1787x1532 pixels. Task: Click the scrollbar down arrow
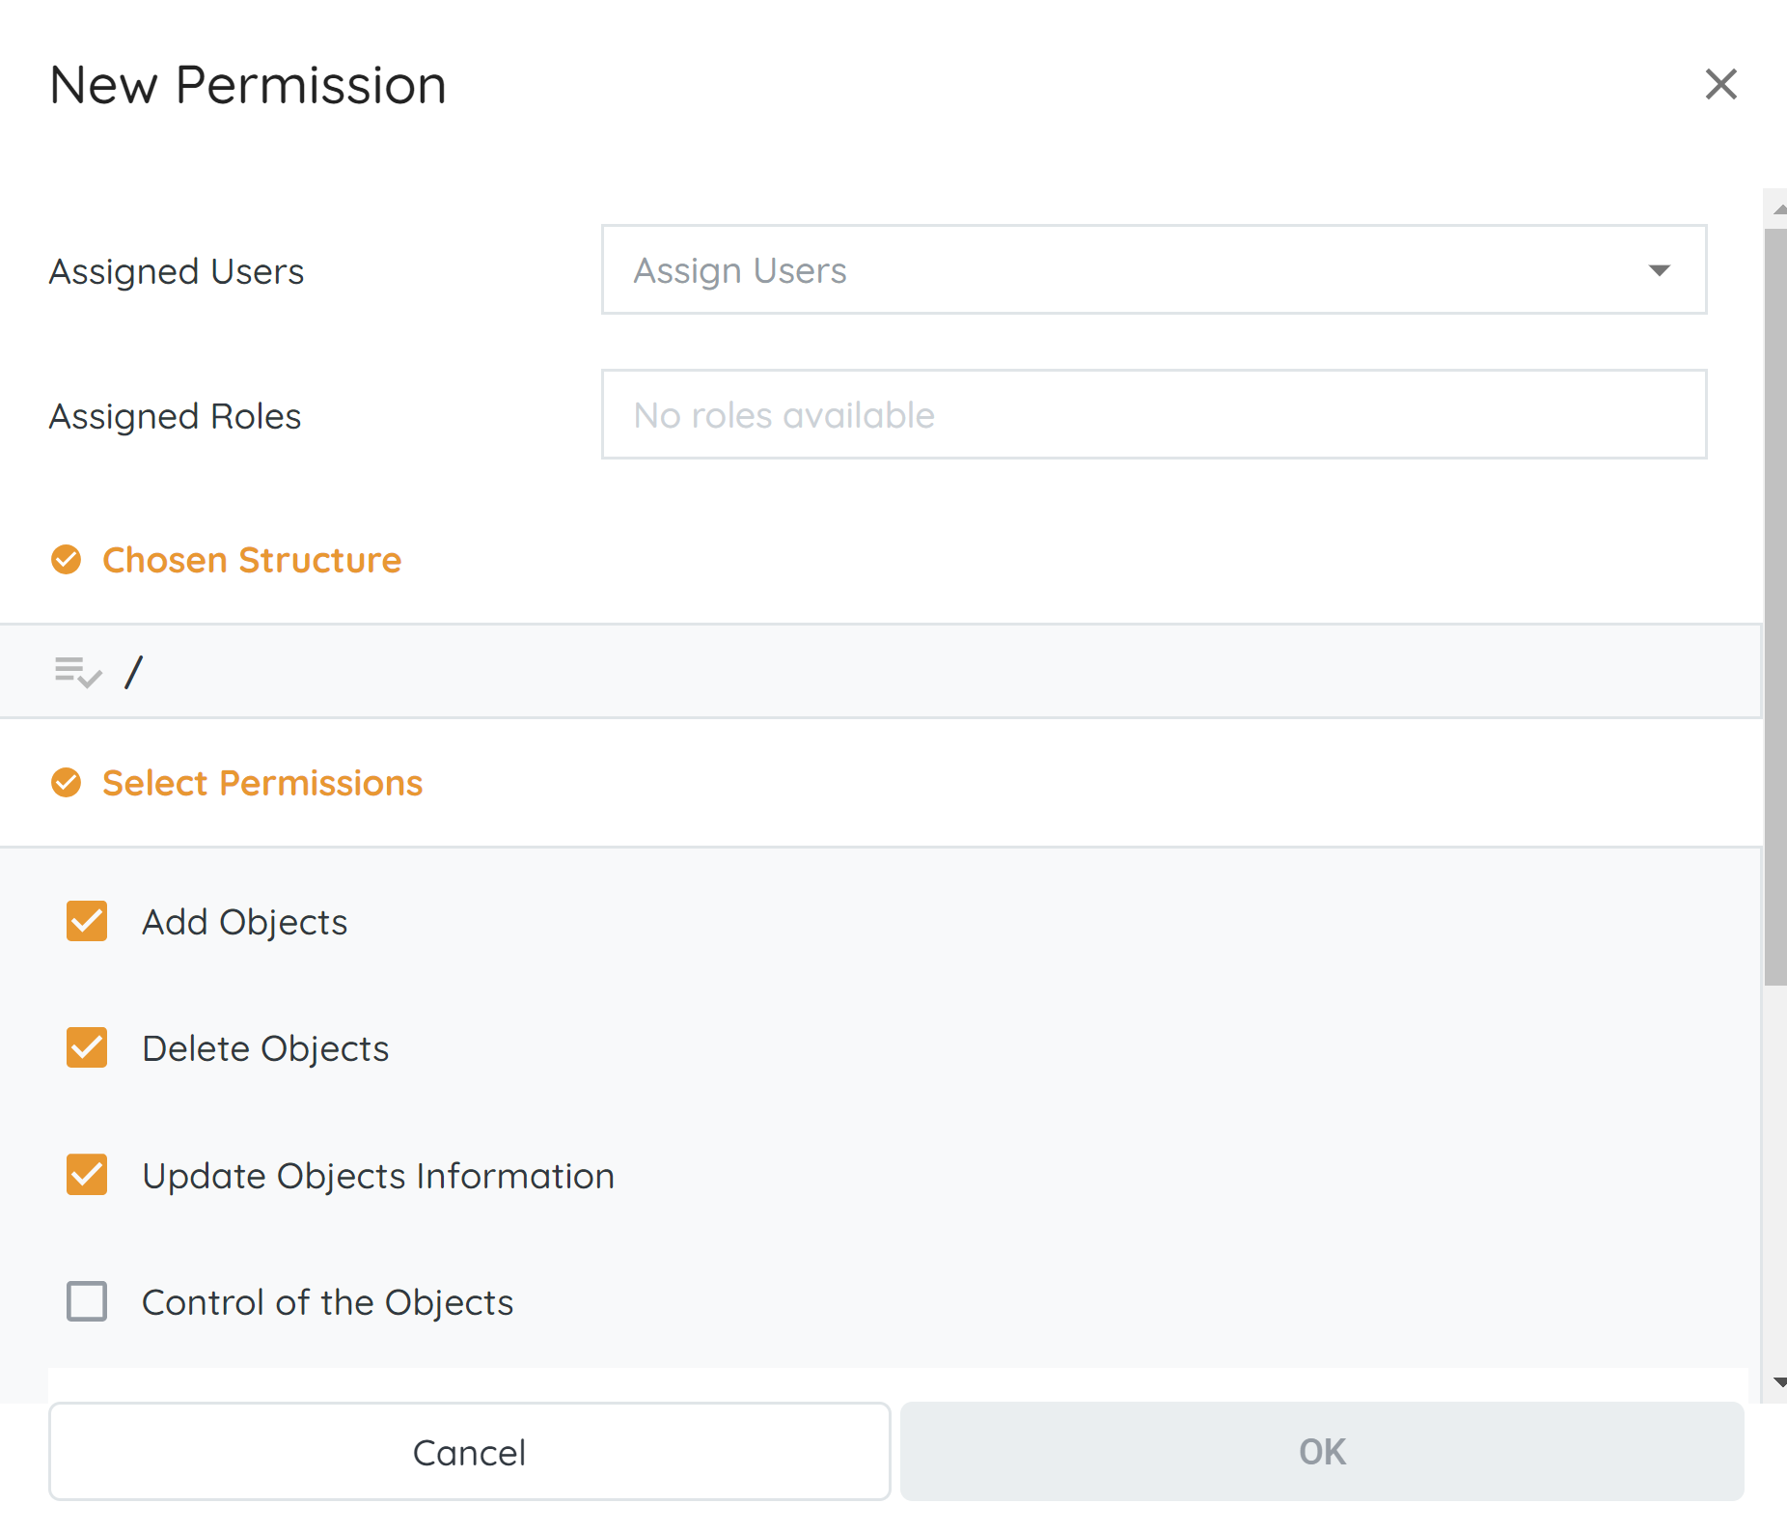tap(1777, 1382)
